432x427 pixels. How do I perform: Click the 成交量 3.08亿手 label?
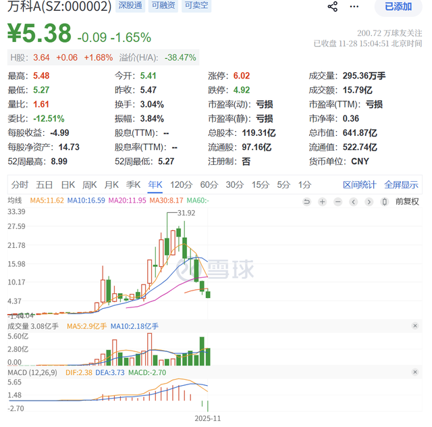pos(33,326)
